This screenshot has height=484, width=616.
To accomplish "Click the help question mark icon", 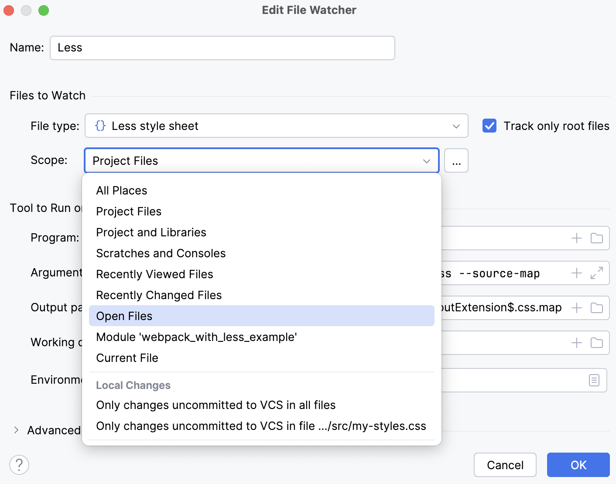I will (19, 465).
